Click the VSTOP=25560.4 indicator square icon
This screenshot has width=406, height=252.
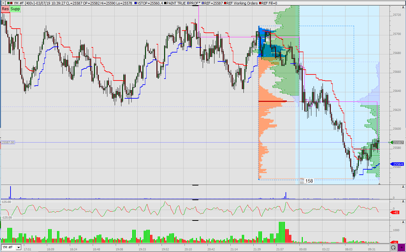tap(136, 2)
